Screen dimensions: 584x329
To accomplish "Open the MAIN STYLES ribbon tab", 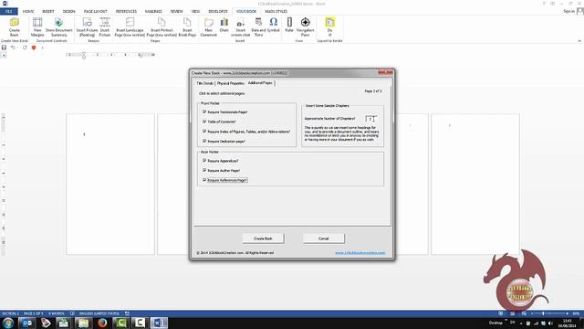I will (276, 12).
